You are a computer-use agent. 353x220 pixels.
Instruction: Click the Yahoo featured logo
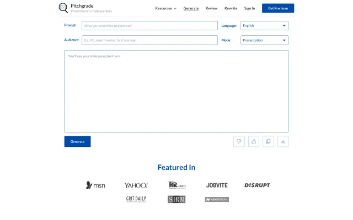136,185
